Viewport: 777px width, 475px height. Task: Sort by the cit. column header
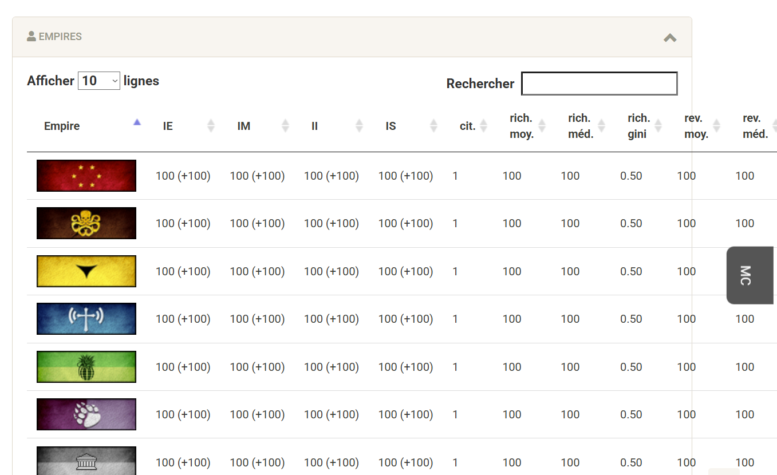pyautogui.click(x=468, y=126)
